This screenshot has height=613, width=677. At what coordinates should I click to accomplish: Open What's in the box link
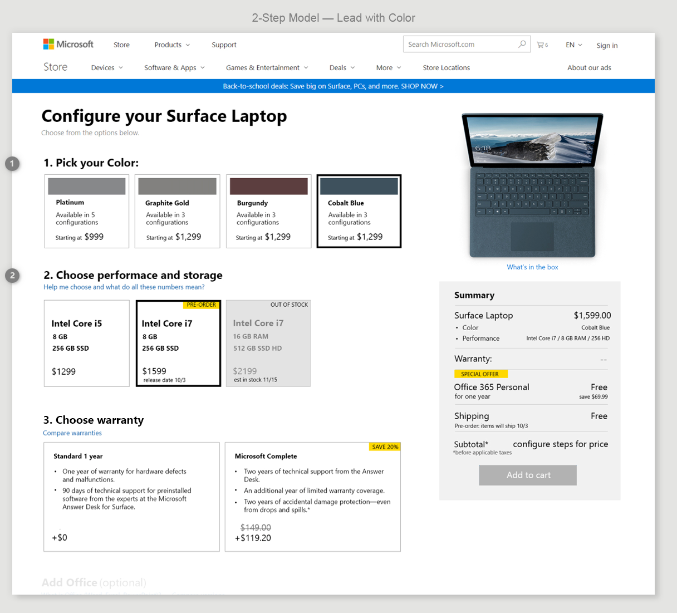(532, 267)
